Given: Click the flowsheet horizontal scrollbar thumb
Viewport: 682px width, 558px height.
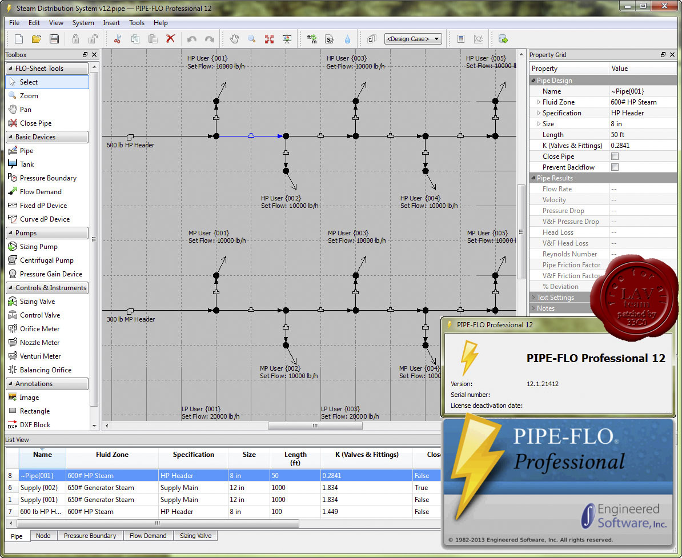Looking at the screenshot, I should [315, 426].
